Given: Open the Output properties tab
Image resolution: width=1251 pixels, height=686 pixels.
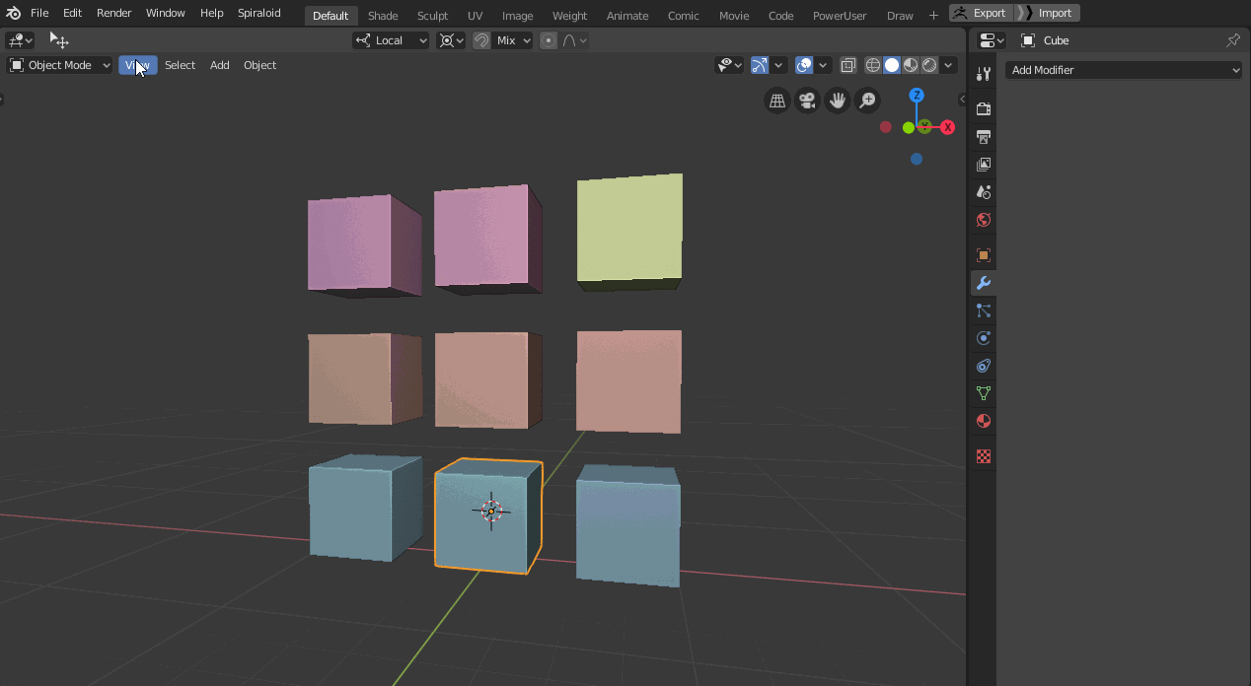Looking at the screenshot, I should coord(983,136).
